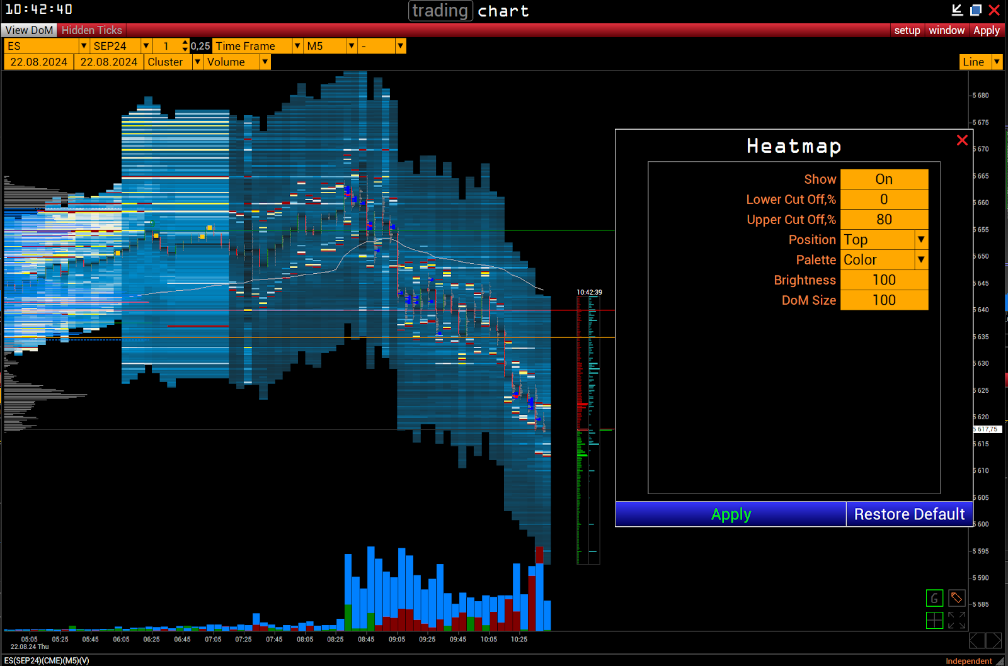
Task: Click the four-arrow expand chart icon
Action: [x=956, y=621]
